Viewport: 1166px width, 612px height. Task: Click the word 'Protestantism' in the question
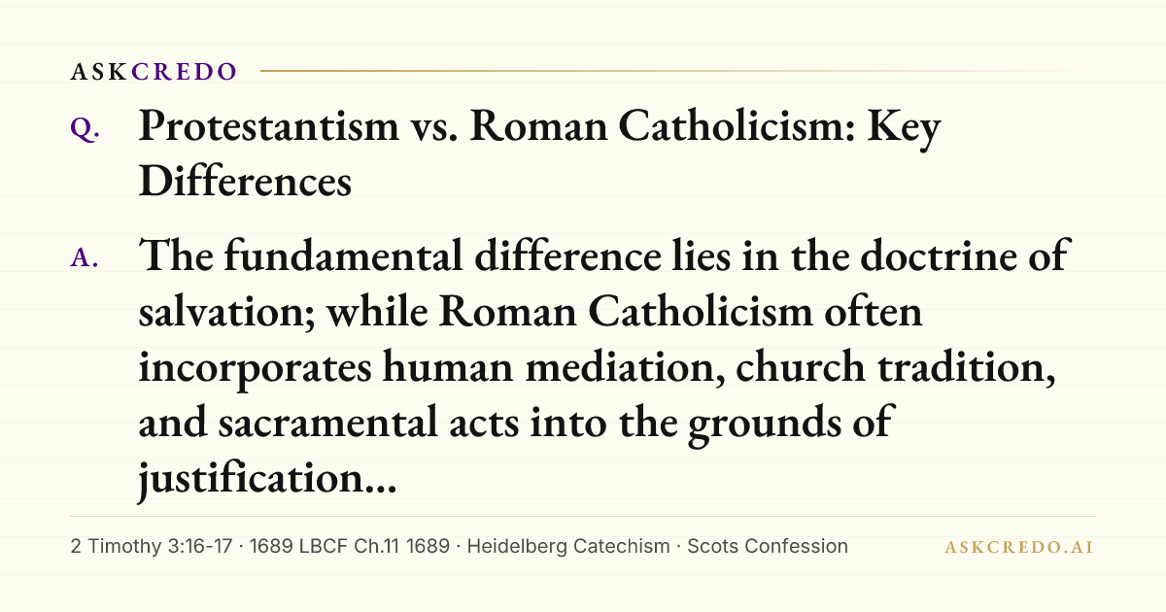click(270, 128)
